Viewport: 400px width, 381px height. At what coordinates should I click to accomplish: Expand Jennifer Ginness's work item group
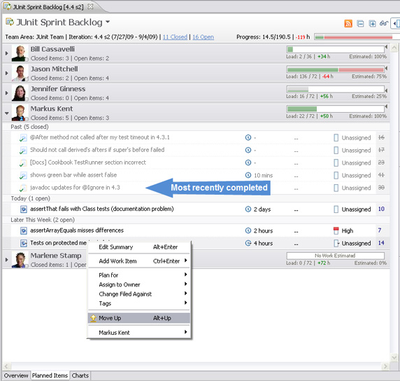6,93
